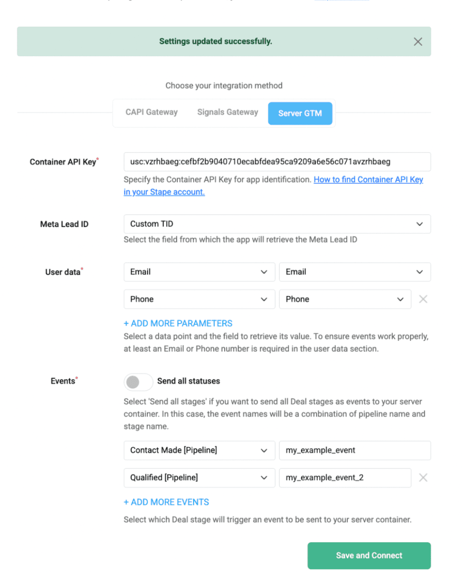465x578 pixels.
Task: Select the Signals Gateway tab
Action: click(227, 112)
